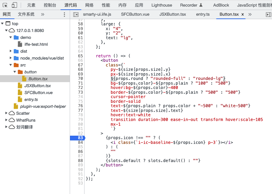Screen dimensions: 272x194
Task: Expand the dist folder
Action: point(11,51)
